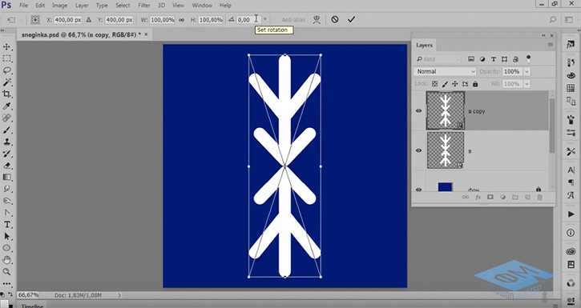The width and height of the screenshot is (581, 308).
Task: Select the History Brush tool
Action: point(6,154)
